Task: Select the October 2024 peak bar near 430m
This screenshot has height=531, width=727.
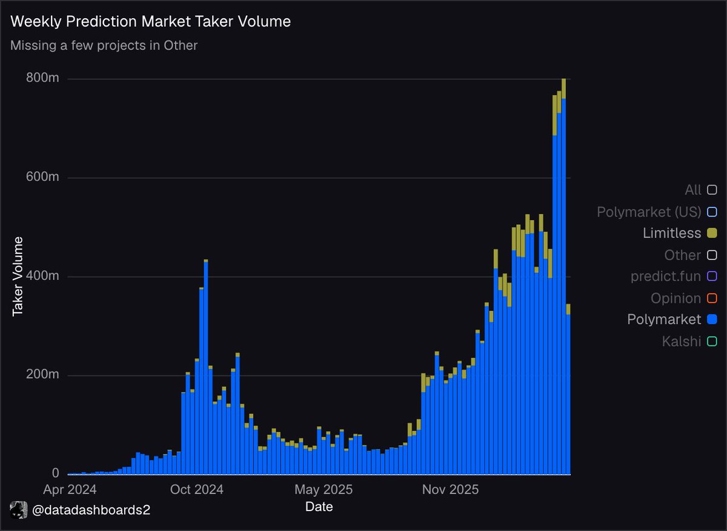Action: pos(206,366)
